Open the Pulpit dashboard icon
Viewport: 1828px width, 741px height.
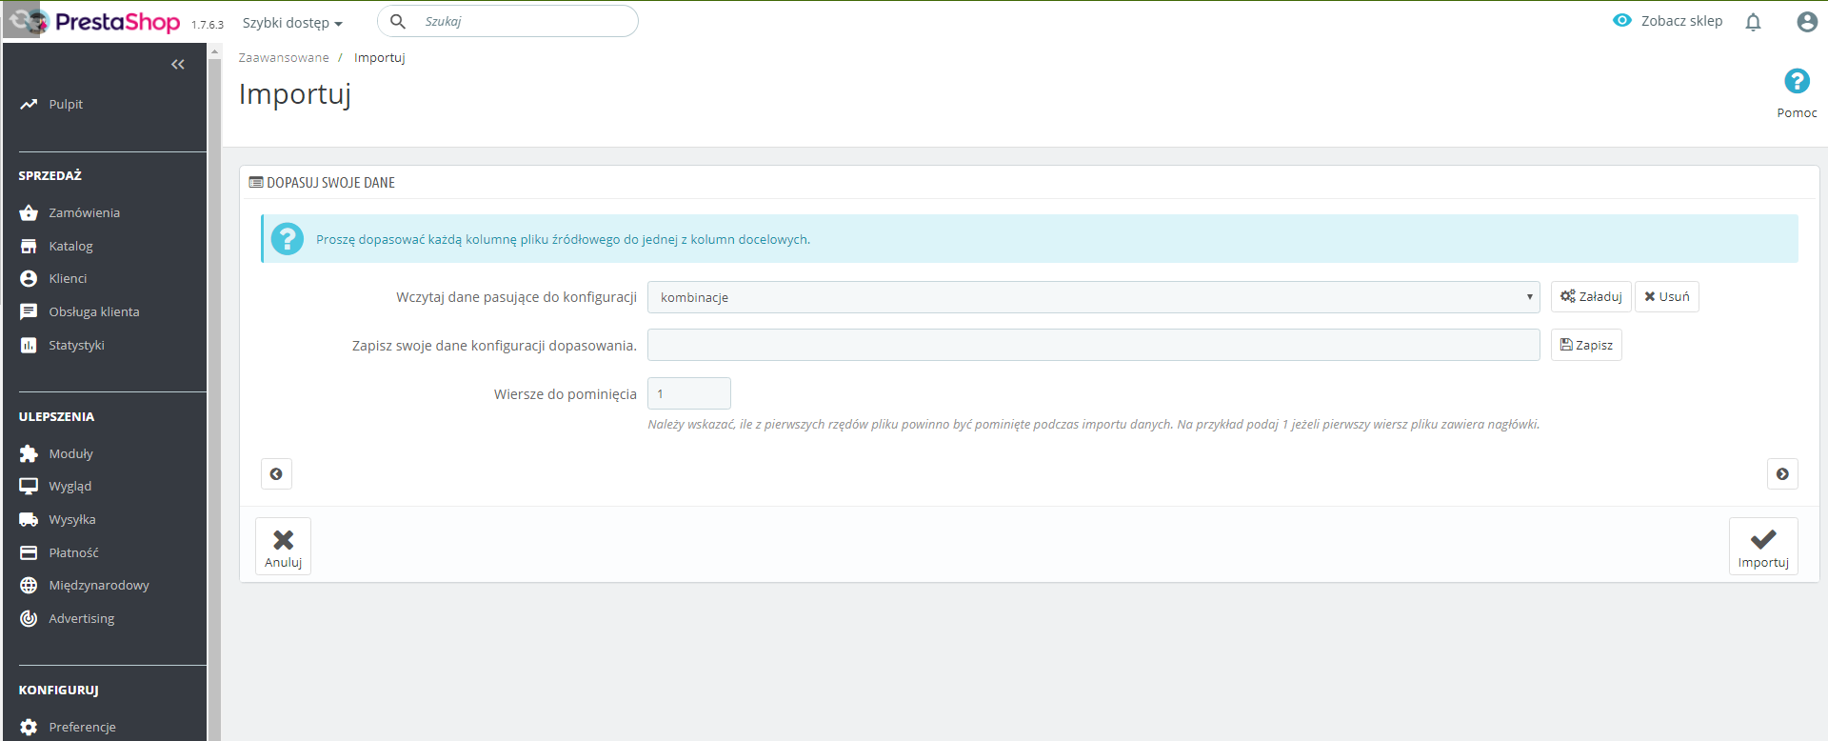click(x=29, y=104)
